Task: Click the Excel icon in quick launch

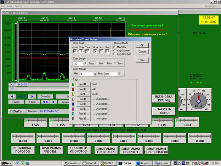Action: 22,163
